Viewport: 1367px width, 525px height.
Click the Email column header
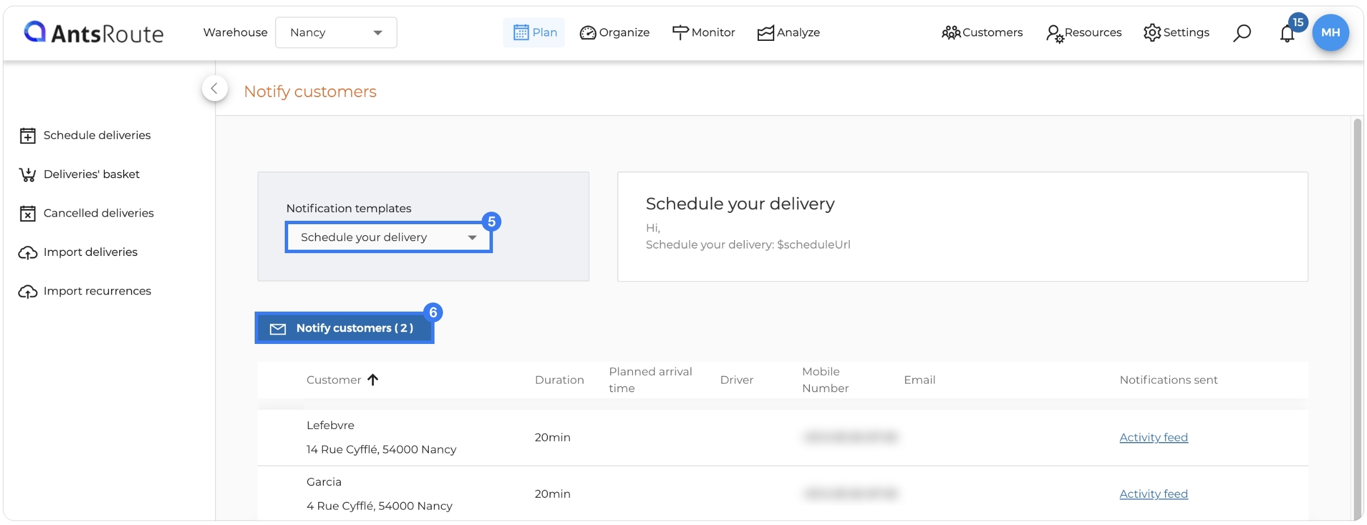919,380
